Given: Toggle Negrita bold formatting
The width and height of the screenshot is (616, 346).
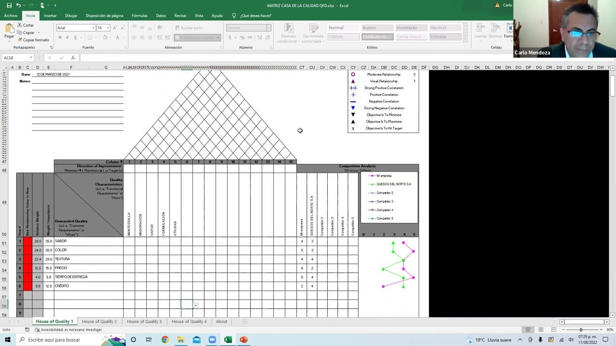Looking at the screenshot, I should (60, 37).
